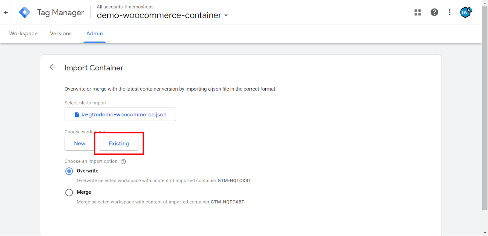Screen dimensions: 488x236
Task: Click the demoshops breadcrumb link
Action: tap(141, 7)
